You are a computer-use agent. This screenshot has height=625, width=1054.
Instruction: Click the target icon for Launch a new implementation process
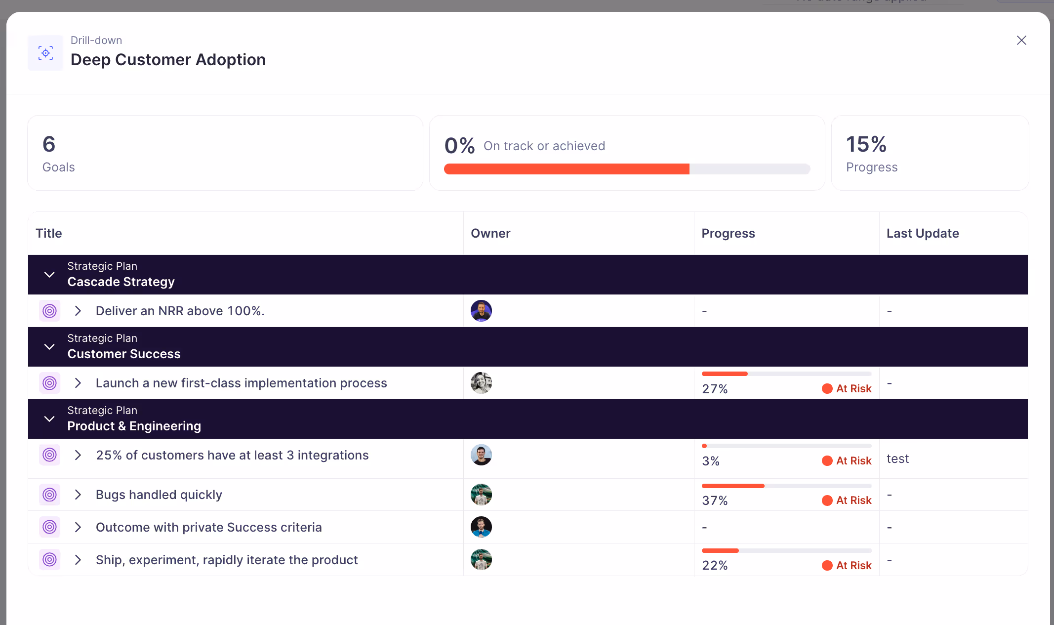click(x=49, y=383)
